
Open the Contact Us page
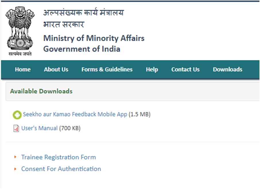[185, 69]
